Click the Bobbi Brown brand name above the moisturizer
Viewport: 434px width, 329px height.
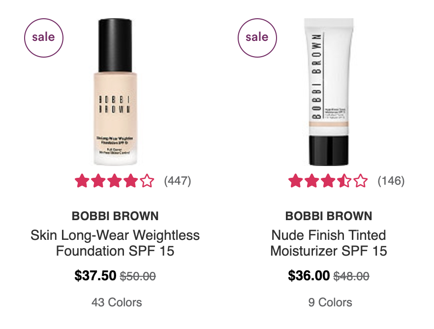coord(329,216)
